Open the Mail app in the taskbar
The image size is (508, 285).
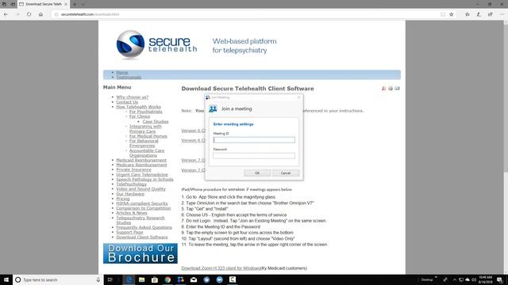click(x=194, y=279)
